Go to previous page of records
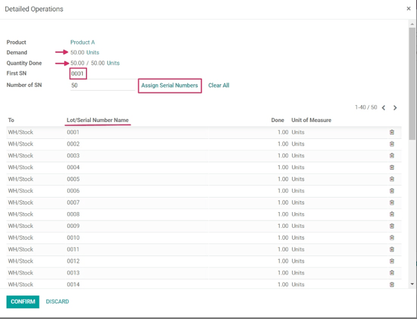 click(384, 108)
